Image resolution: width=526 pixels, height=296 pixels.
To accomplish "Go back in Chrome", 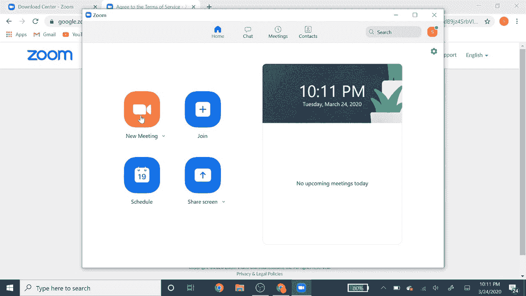I will pyautogui.click(x=9, y=21).
